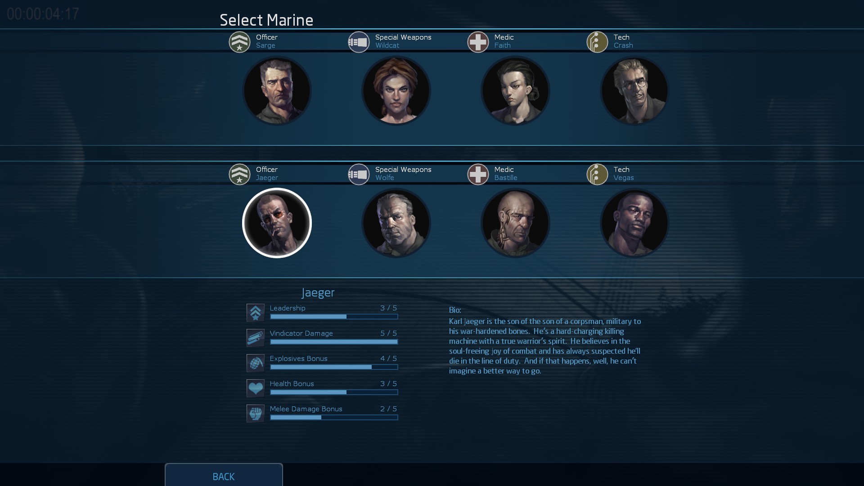This screenshot has height=486, width=864.
Task: Click the Tech class icon beside Crash
Action: pos(597,42)
